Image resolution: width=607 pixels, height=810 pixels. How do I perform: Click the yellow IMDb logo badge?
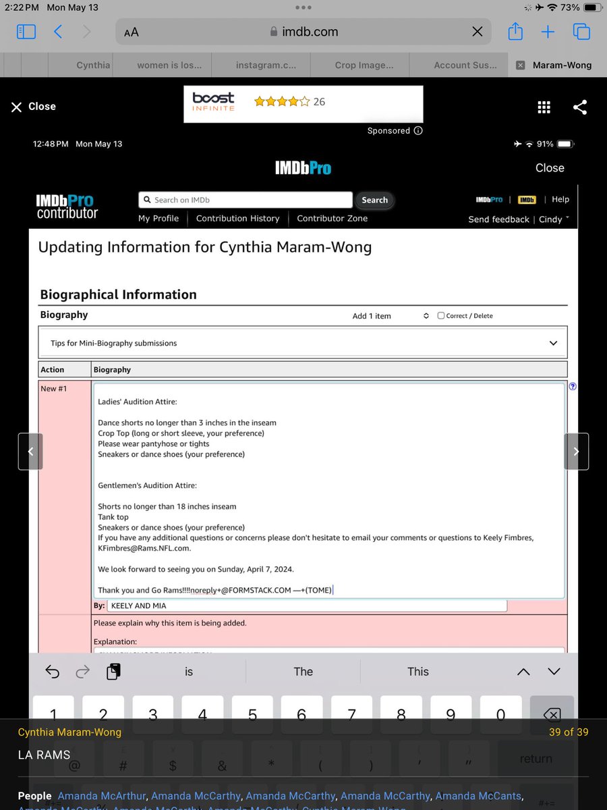[x=527, y=200]
